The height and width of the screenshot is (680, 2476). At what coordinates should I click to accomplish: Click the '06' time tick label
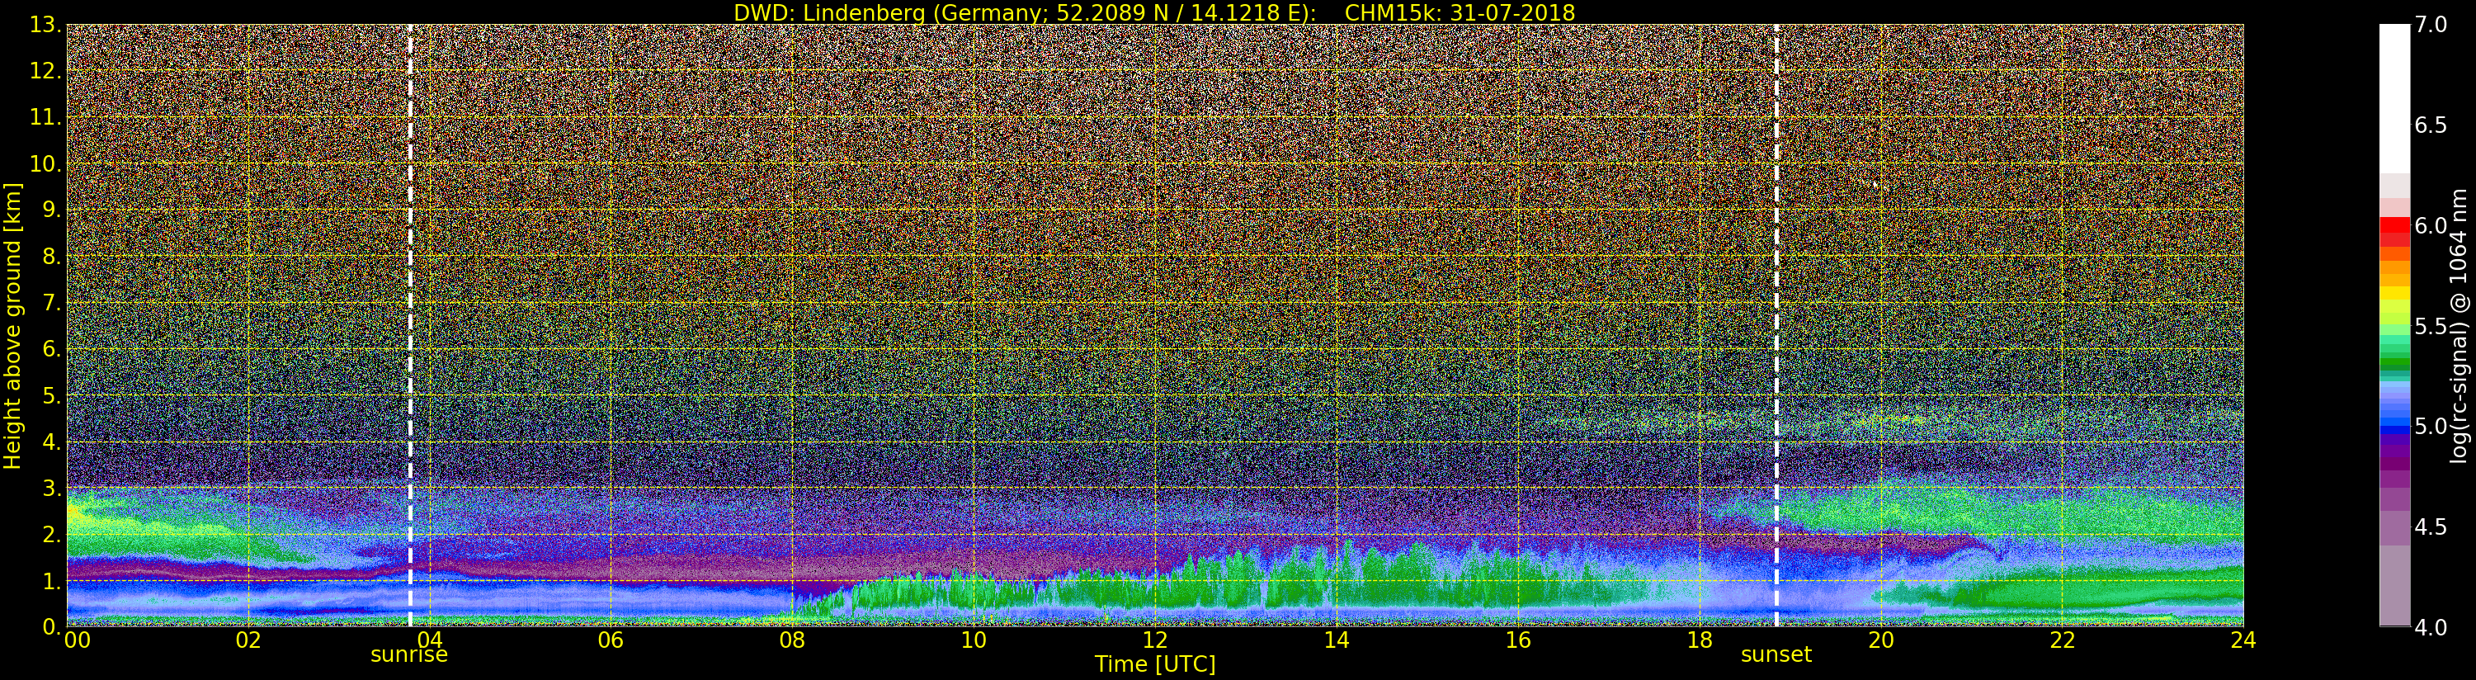[611, 640]
